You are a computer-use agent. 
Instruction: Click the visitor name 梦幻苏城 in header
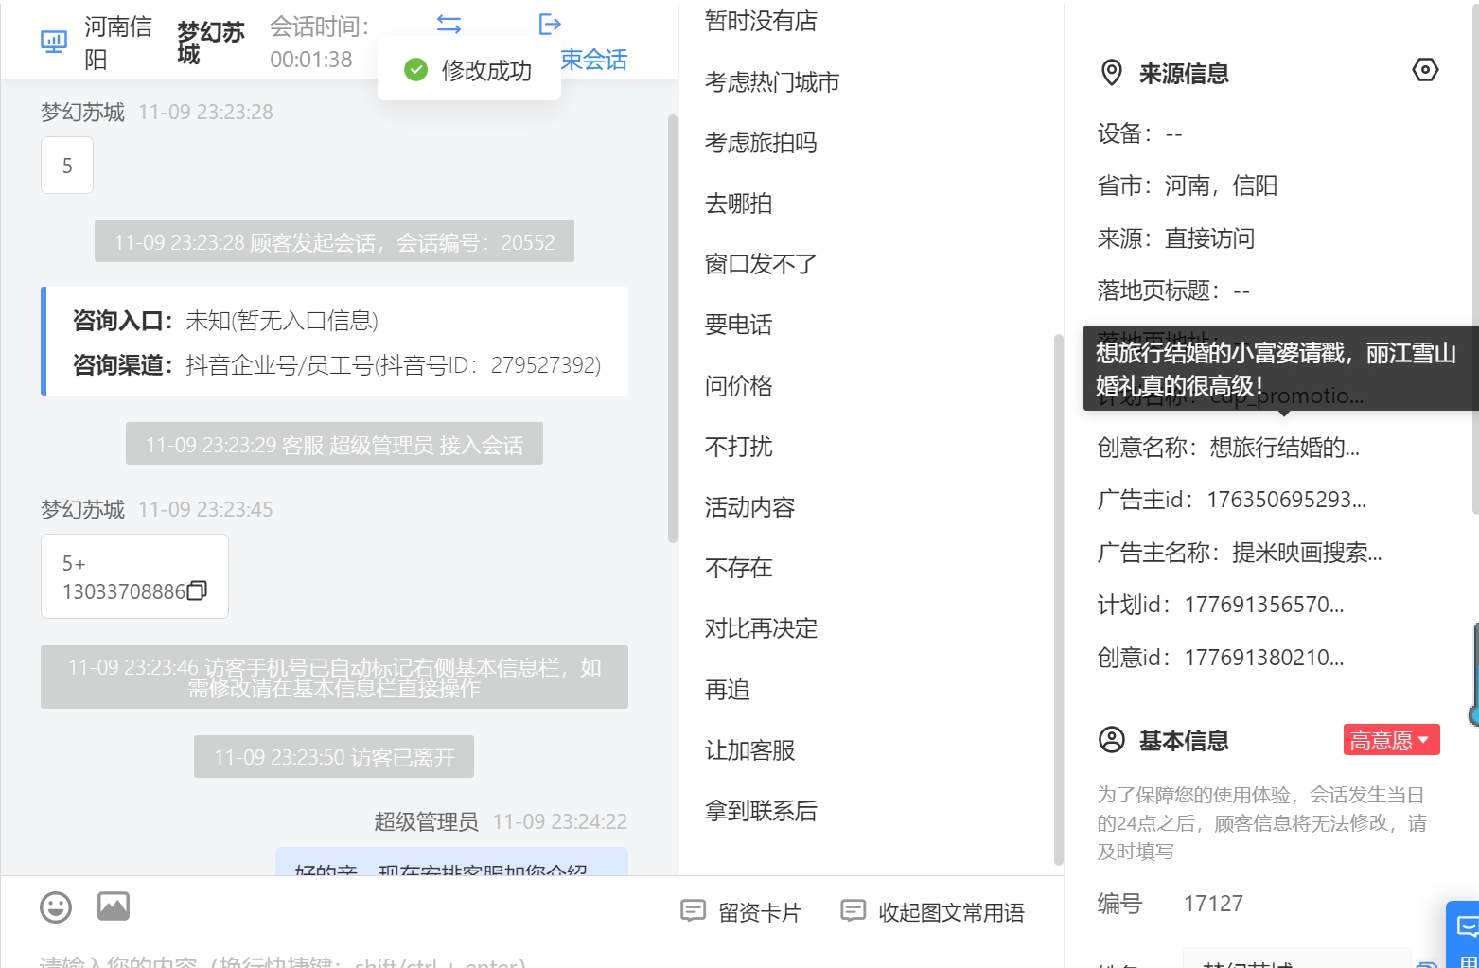(x=211, y=43)
